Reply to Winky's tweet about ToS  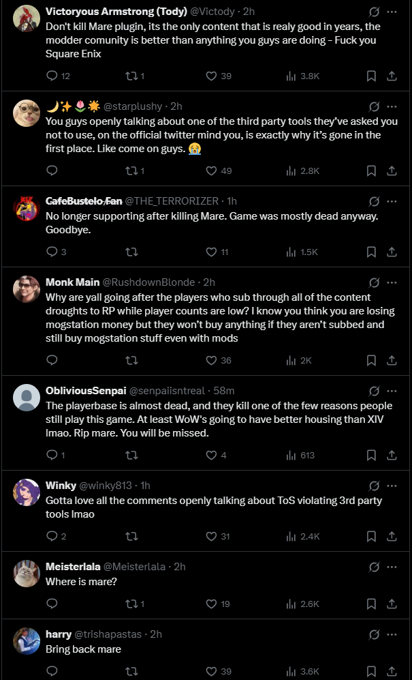tap(52, 536)
